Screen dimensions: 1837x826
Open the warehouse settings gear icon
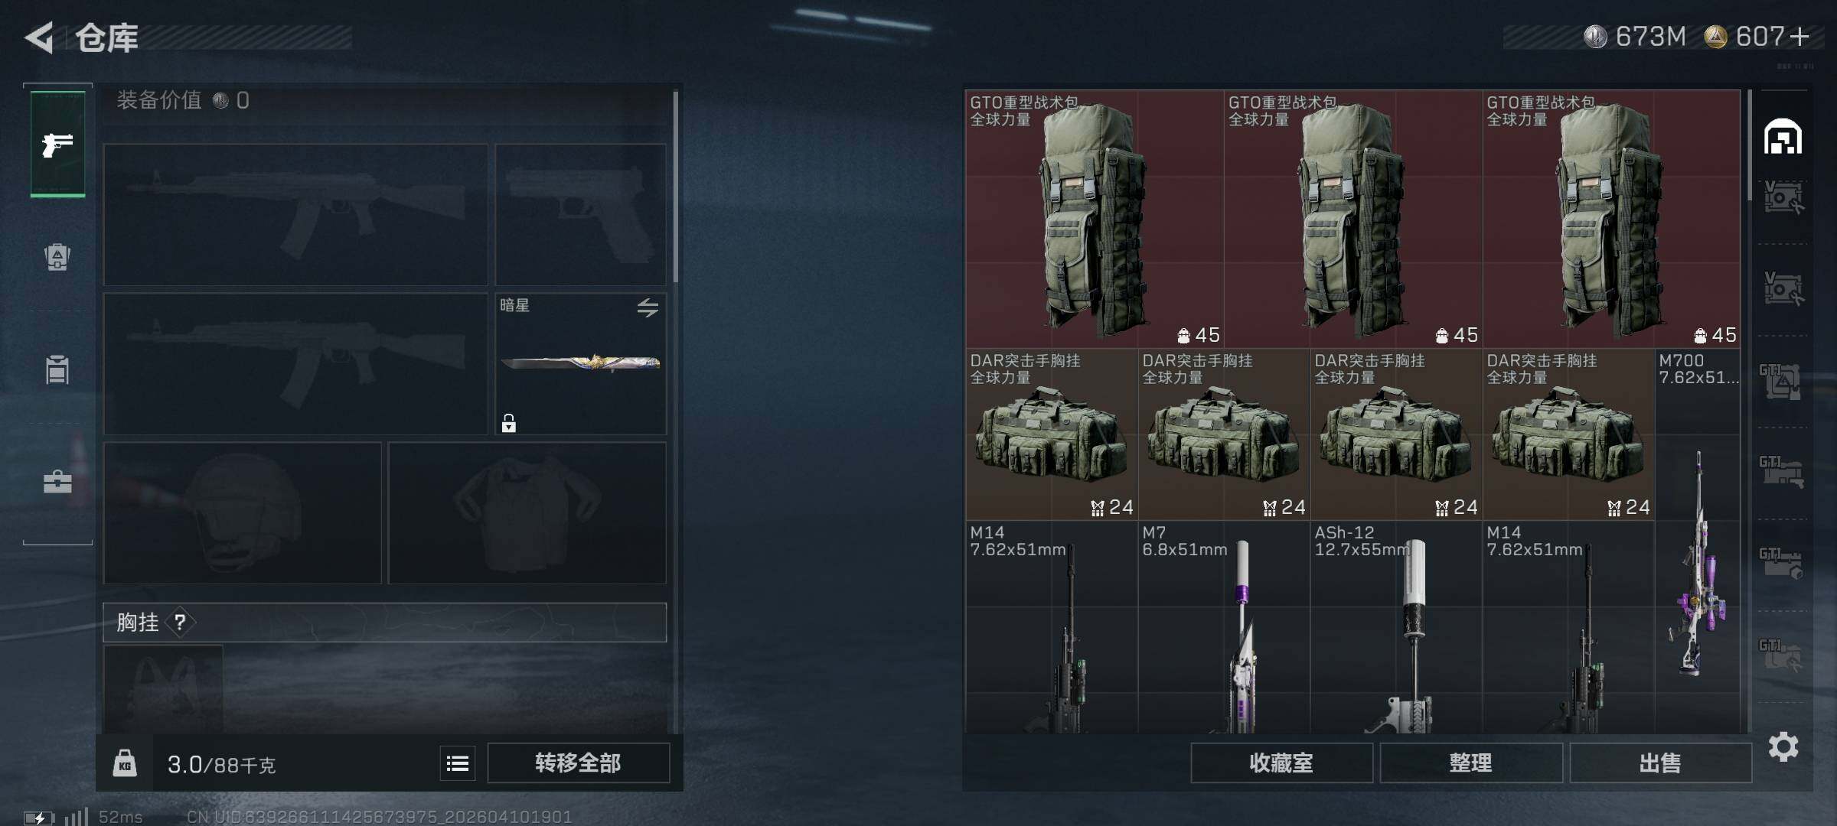pyautogui.click(x=1783, y=746)
